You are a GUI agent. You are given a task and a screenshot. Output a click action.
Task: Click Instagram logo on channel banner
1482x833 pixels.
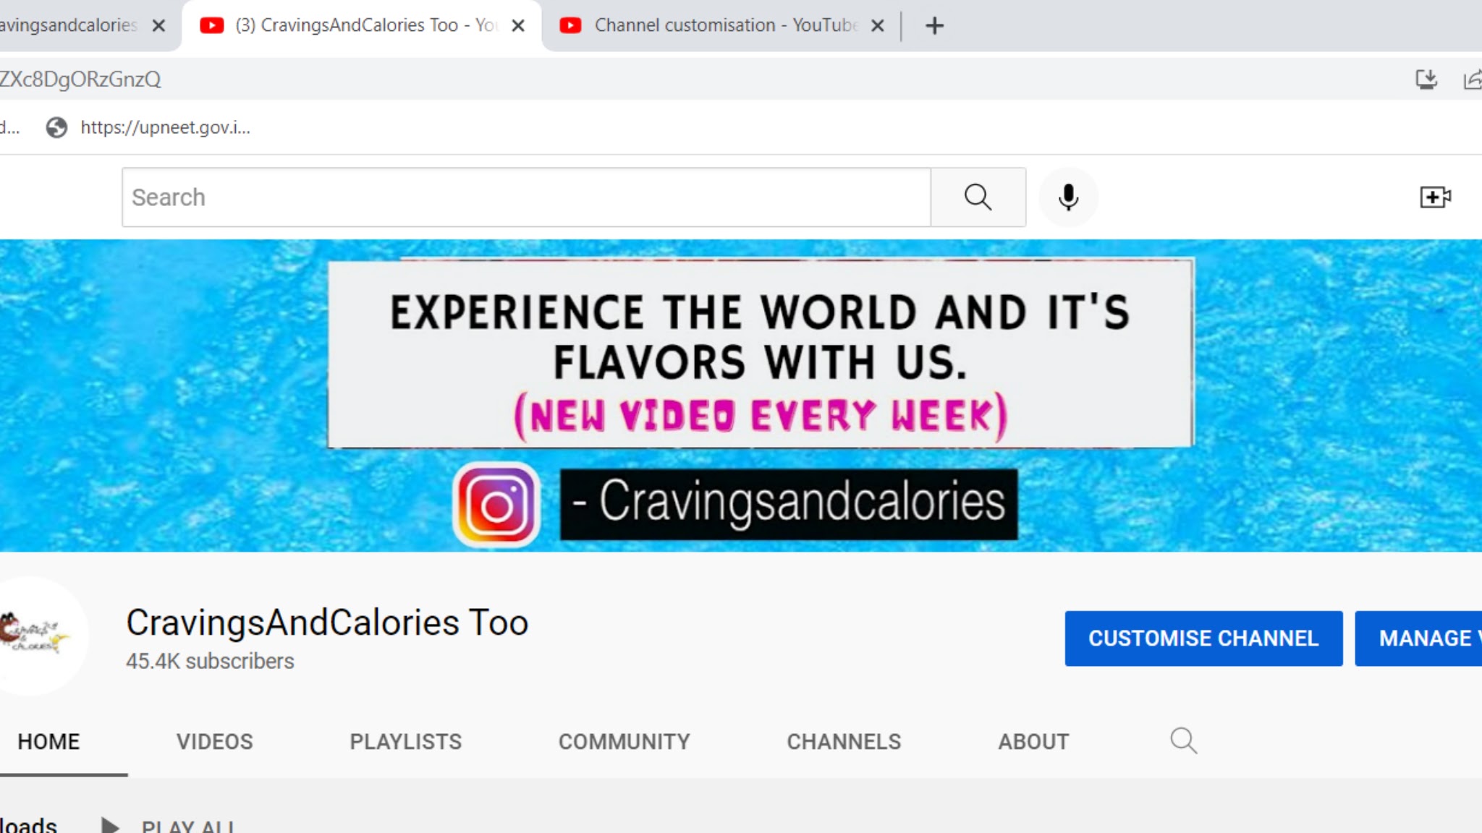[x=496, y=504]
